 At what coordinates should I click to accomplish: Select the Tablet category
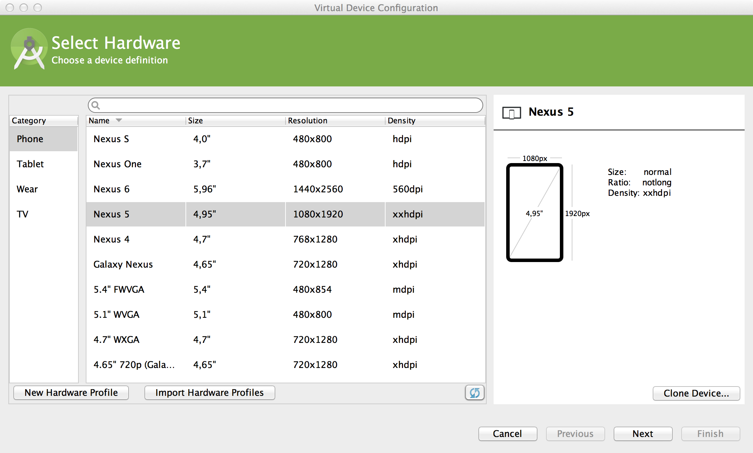30,164
